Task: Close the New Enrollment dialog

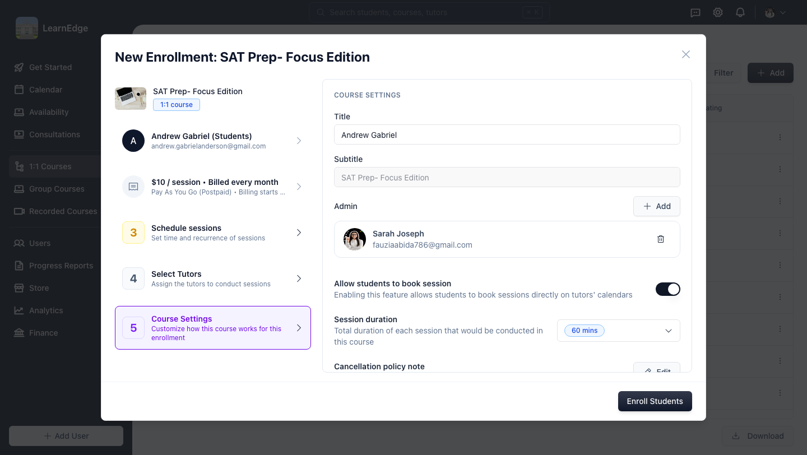Action: (x=686, y=54)
